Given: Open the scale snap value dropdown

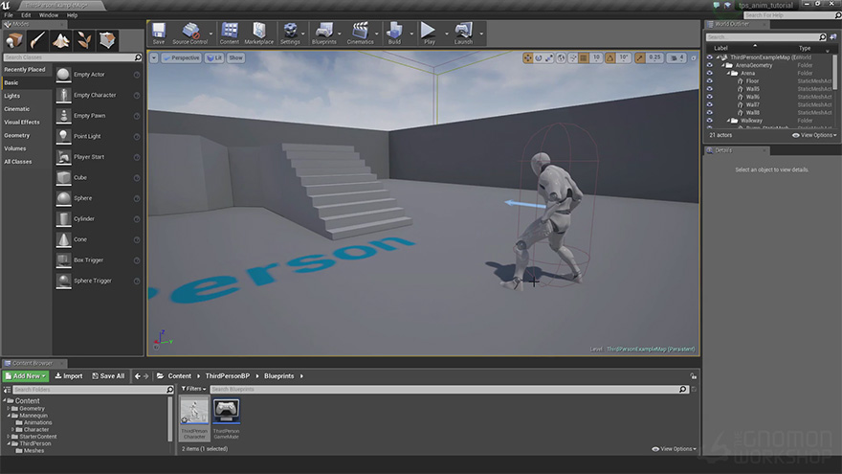Looking at the screenshot, I should click(x=654, y=57).
